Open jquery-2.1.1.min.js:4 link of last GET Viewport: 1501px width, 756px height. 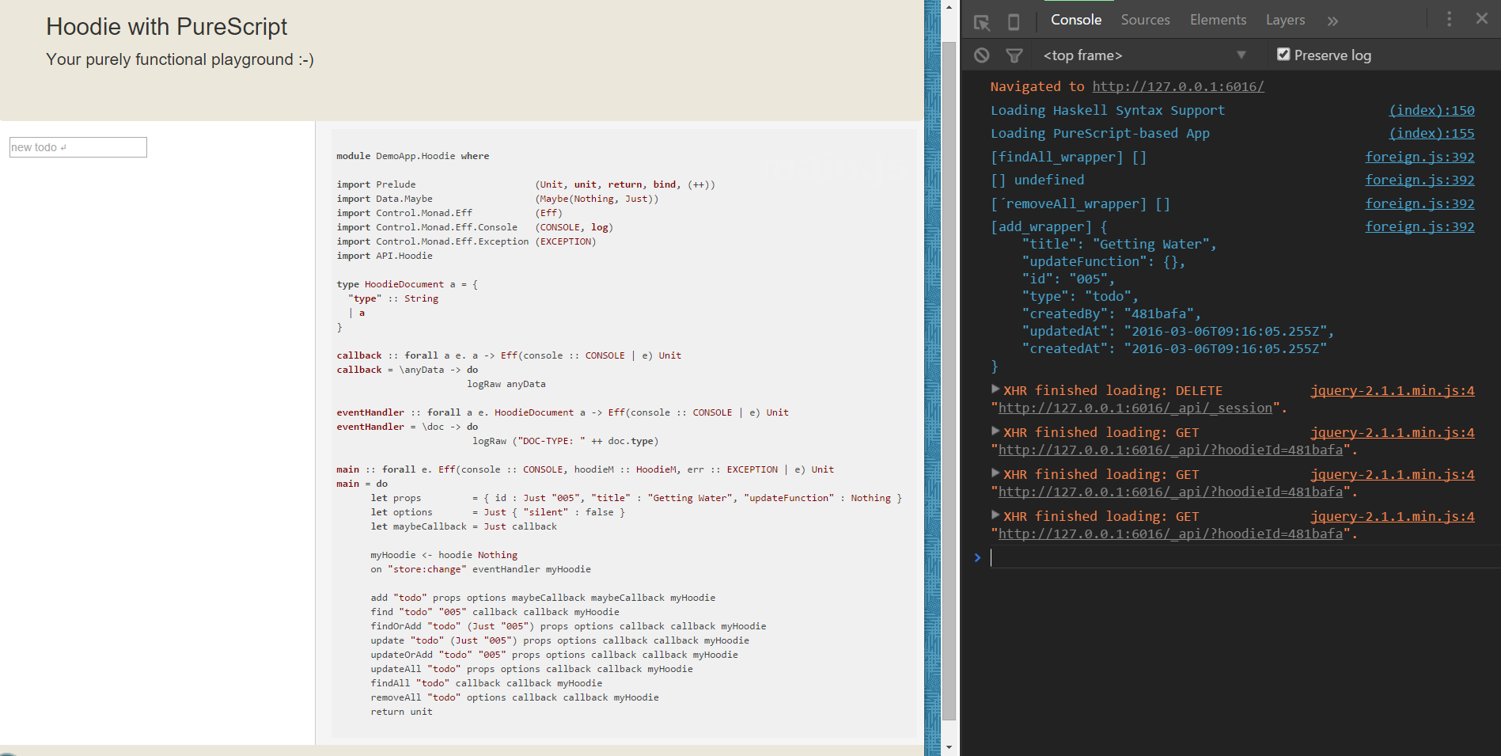[x=1392, y=516]
